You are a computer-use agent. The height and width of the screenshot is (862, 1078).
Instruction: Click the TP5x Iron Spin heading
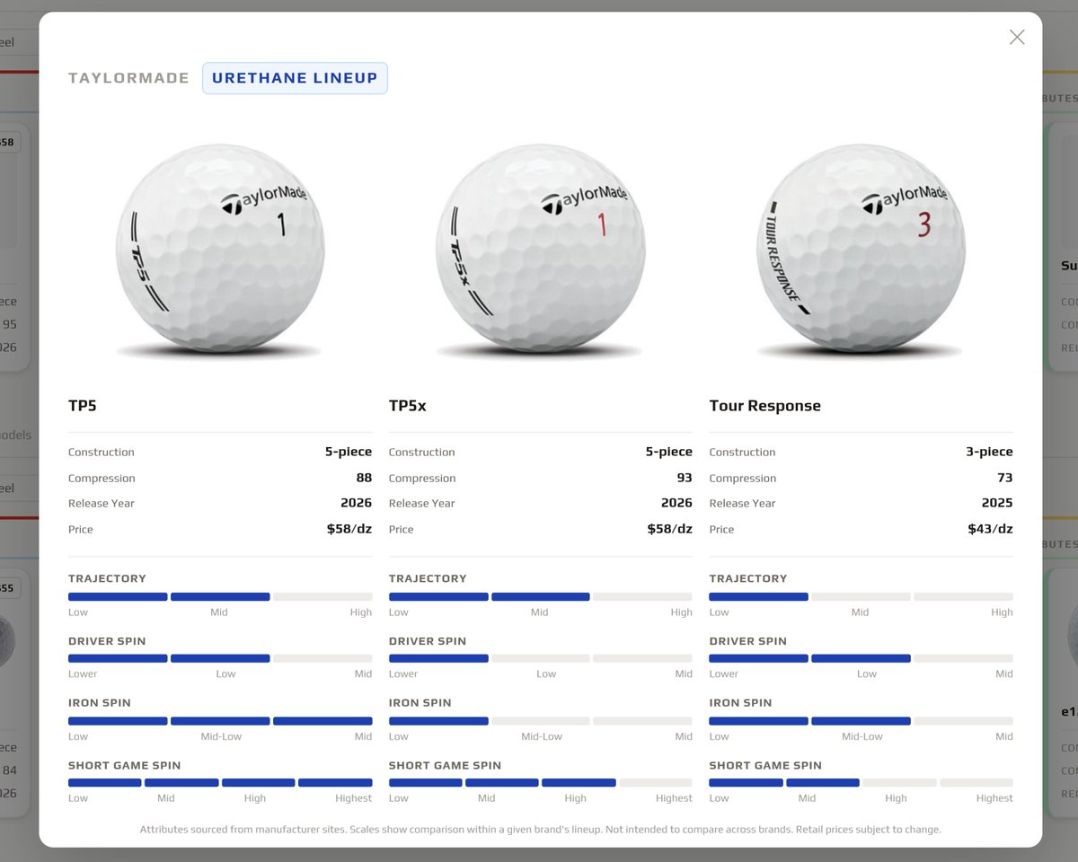point(420,703)
